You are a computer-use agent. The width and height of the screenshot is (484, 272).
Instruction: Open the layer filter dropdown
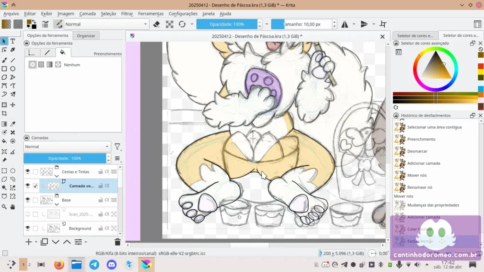point(117,147)
